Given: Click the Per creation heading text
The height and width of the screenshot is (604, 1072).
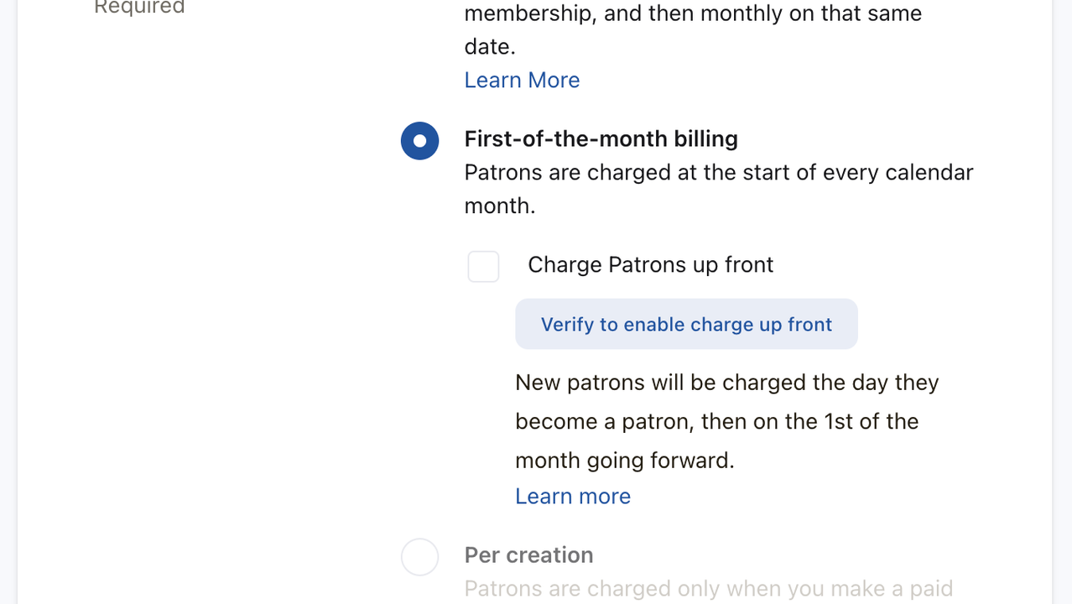Looking at the screenshot, I should (x=528, y=555).
